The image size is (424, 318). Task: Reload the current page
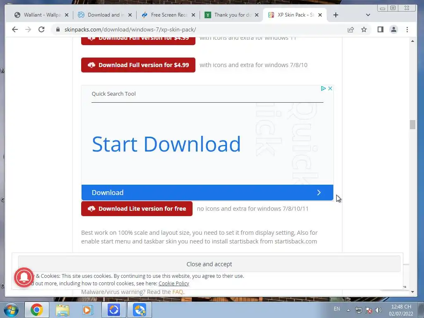(41, 29)
